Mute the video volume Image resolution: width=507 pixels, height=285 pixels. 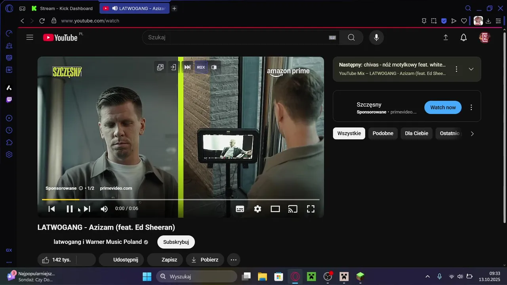pos(104,209)
